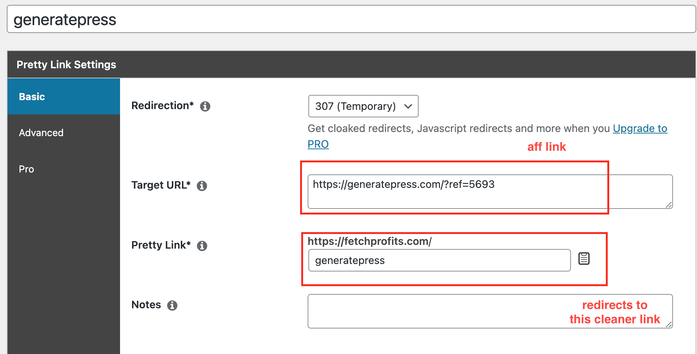
Task: Follow the Upgrade to PRO link
Action: pos(640,129)
